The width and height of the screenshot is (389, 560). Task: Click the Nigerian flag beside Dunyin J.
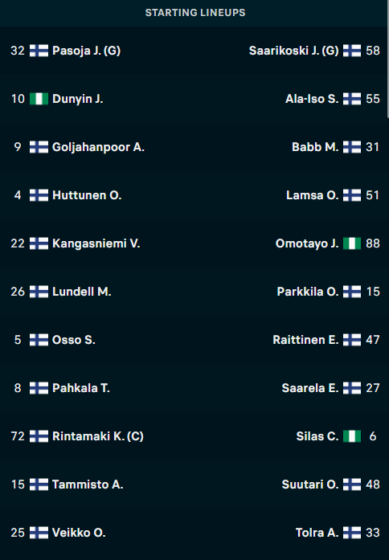click(x=39, y=99)
